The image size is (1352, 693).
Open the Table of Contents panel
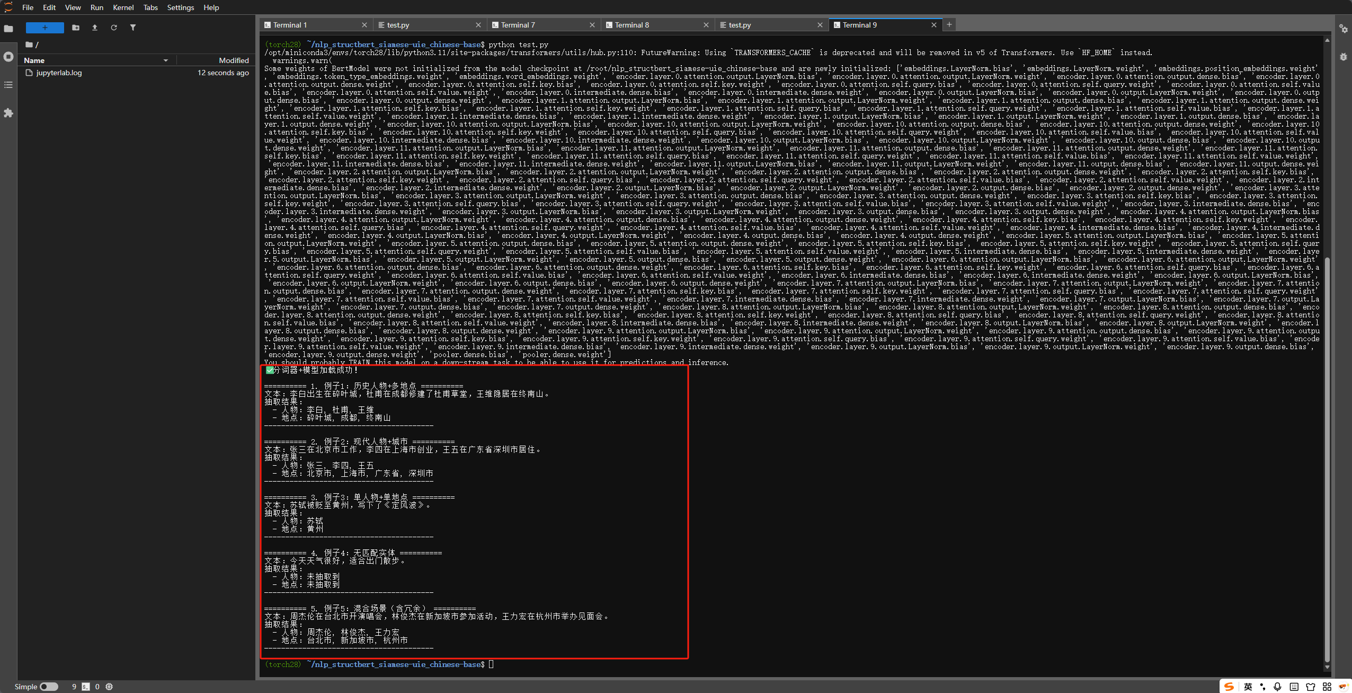coord(8,85)
